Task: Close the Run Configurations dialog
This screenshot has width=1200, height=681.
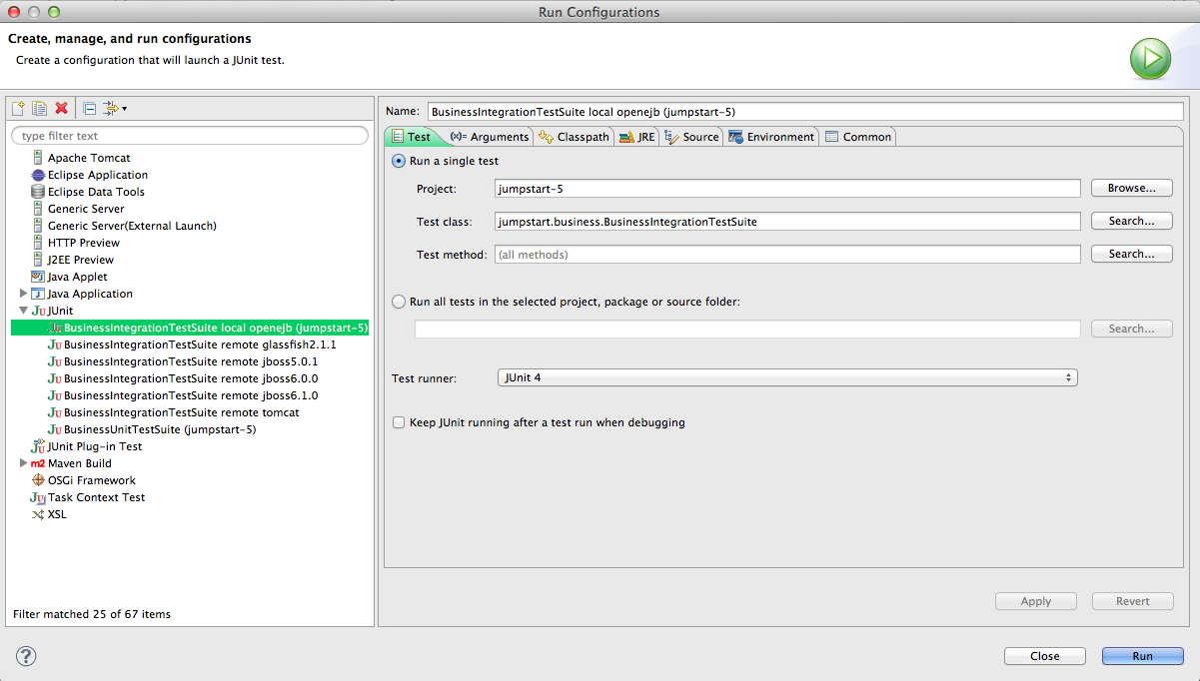Action: coord(1045,656)
